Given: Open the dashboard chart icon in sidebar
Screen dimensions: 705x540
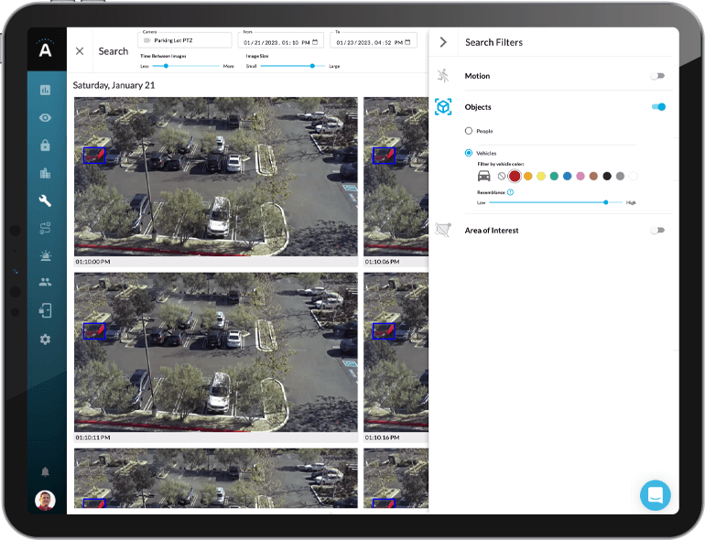Looking at the screenshot, I should (x=45, y=90).
